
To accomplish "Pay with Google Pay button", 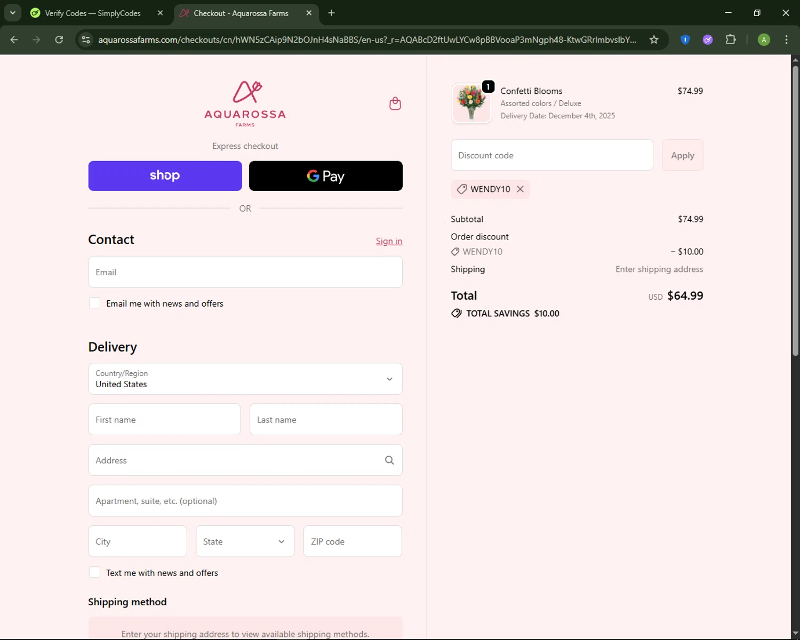I will (326, 176).
